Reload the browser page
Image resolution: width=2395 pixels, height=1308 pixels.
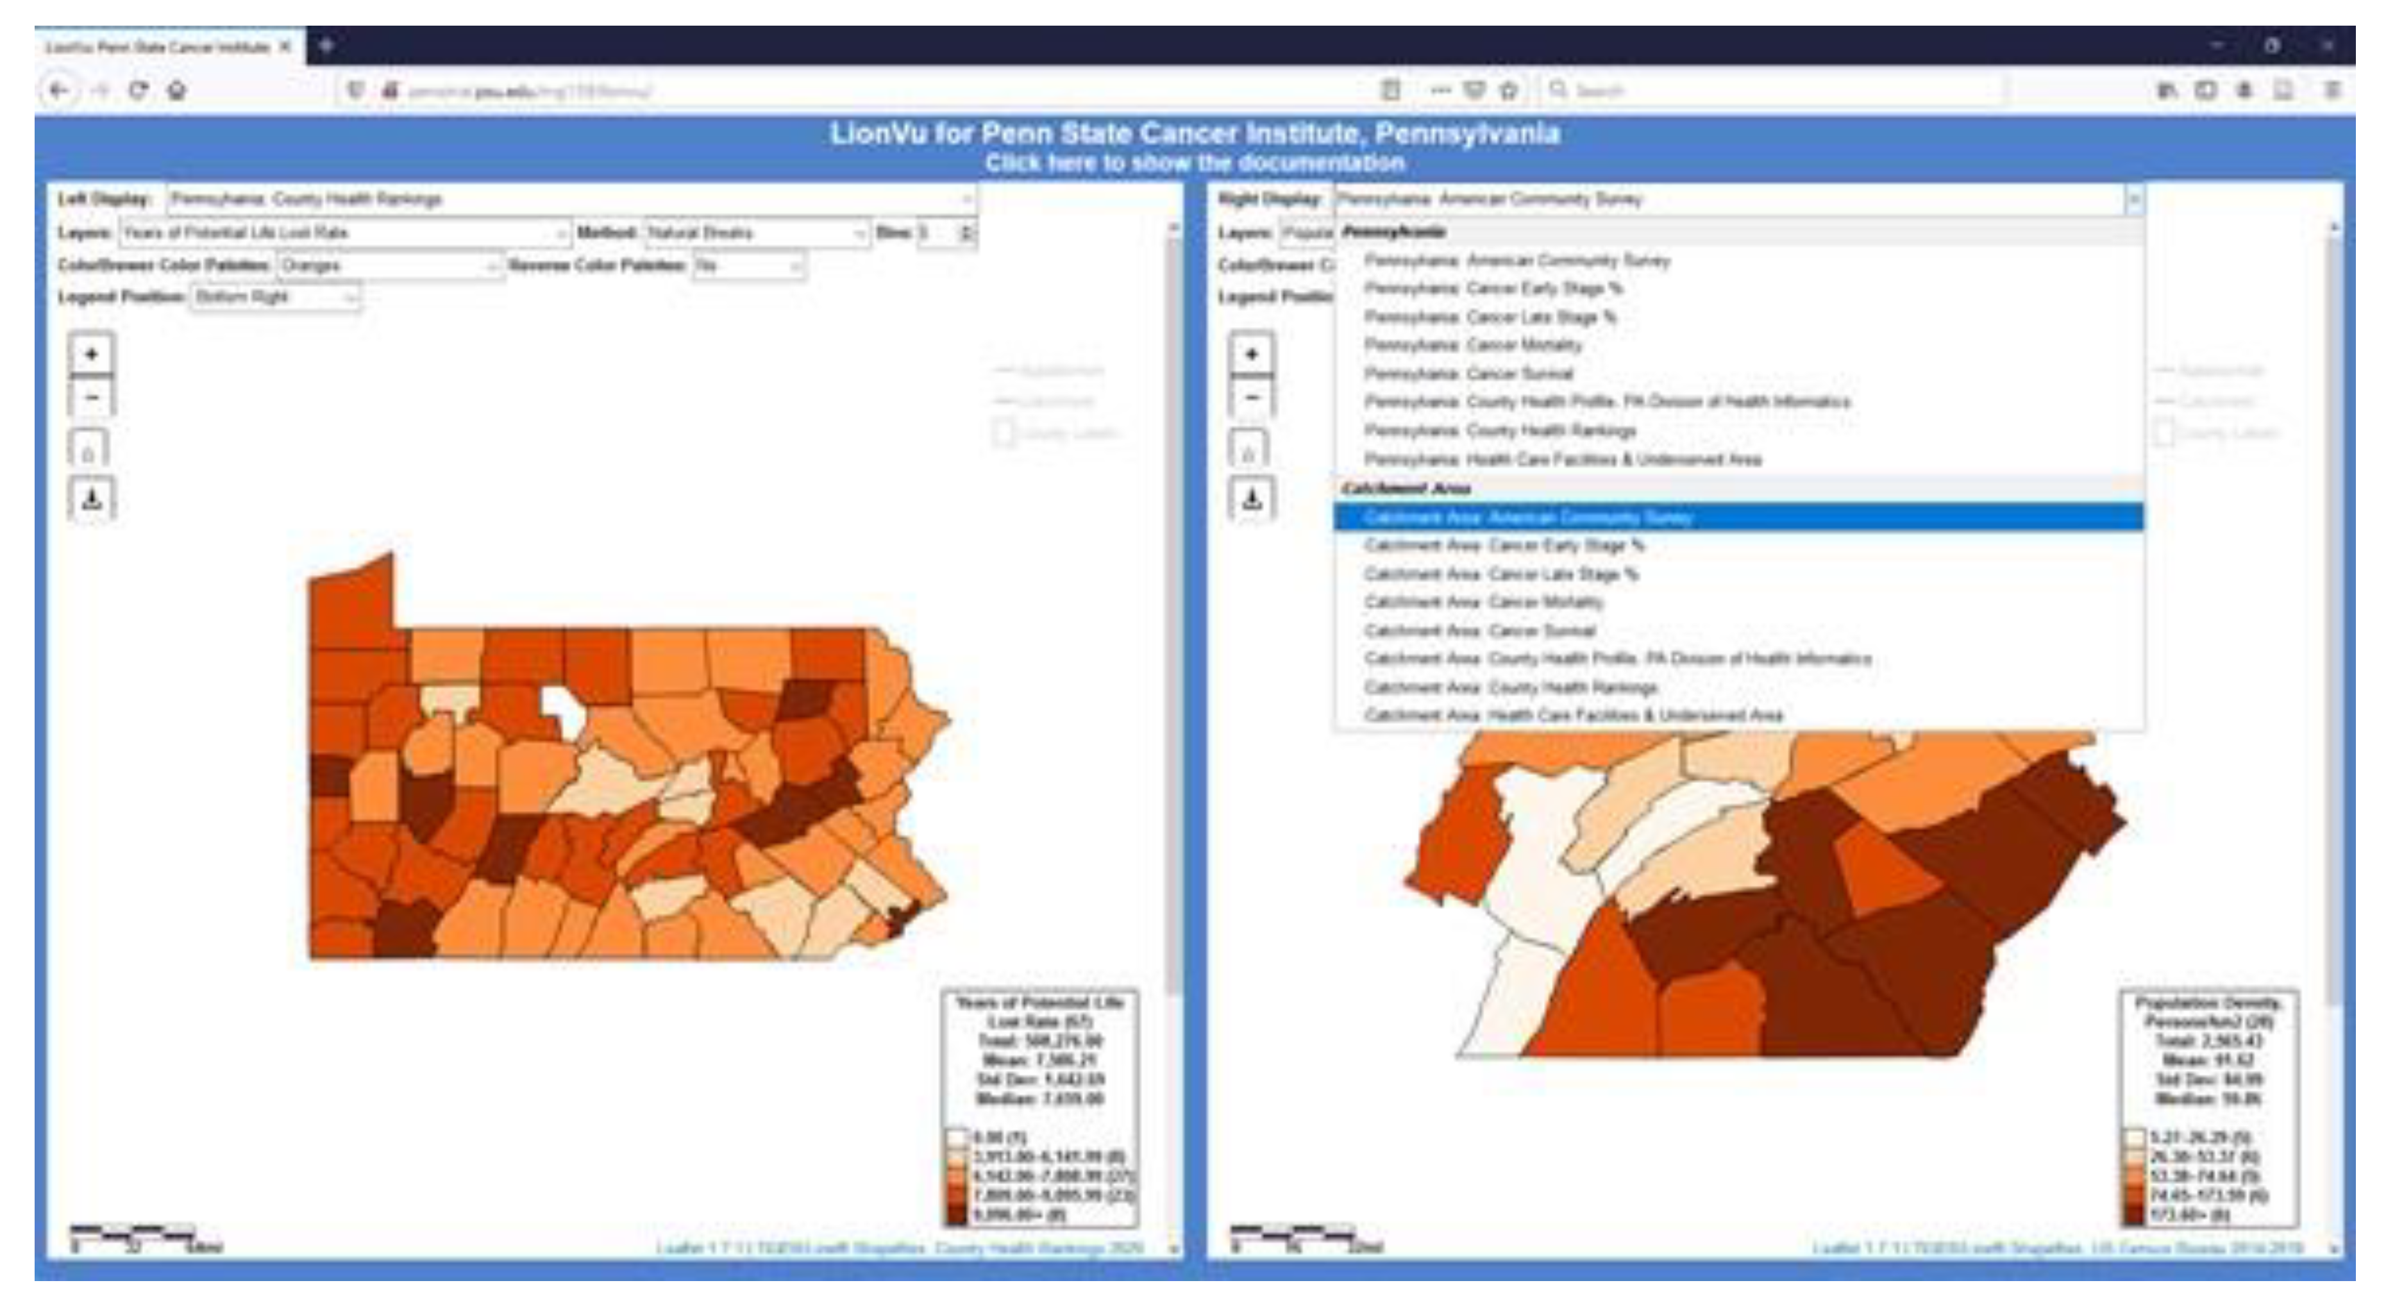point(139,90)
